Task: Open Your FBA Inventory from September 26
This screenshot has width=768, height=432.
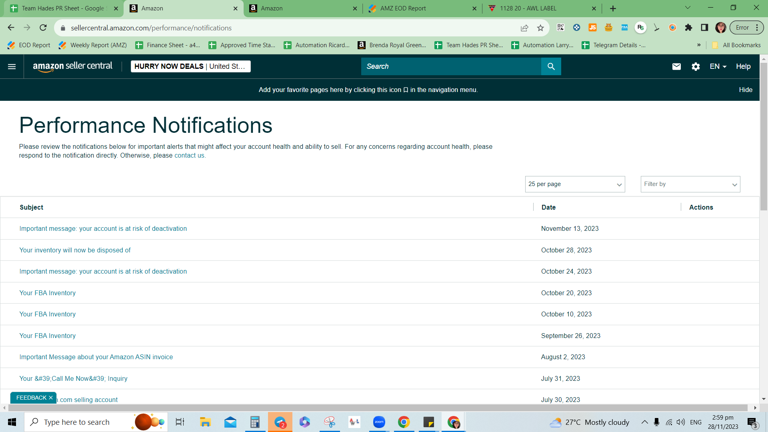Action: tap(47, 336)
